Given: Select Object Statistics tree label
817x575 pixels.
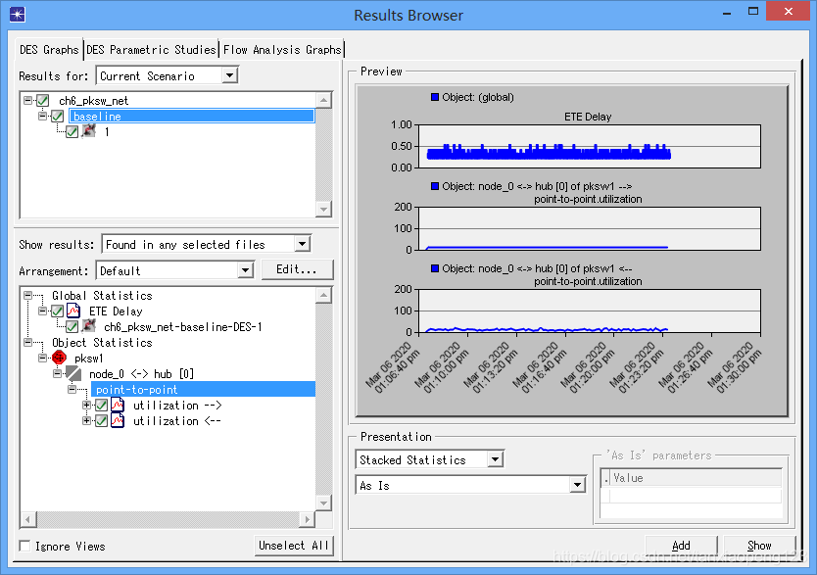Looking at the screenshot, I should [102, 342].
